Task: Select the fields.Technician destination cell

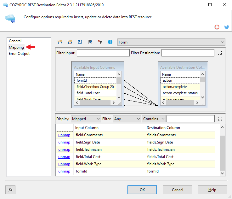Action: [x=180, y=149]
